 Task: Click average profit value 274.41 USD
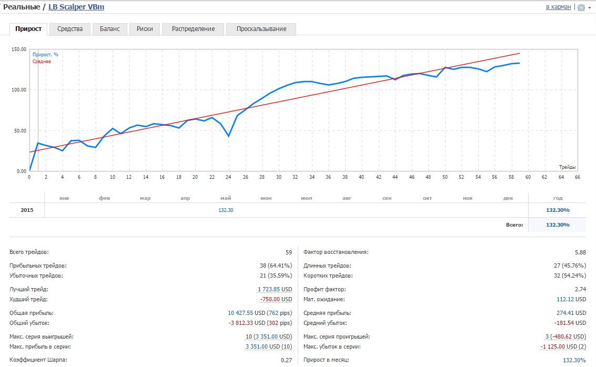click(x=571, y=313)
